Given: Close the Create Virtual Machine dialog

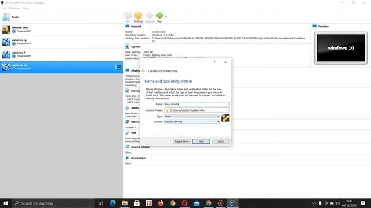Looking at the screenshot, I should click(225, 62).
